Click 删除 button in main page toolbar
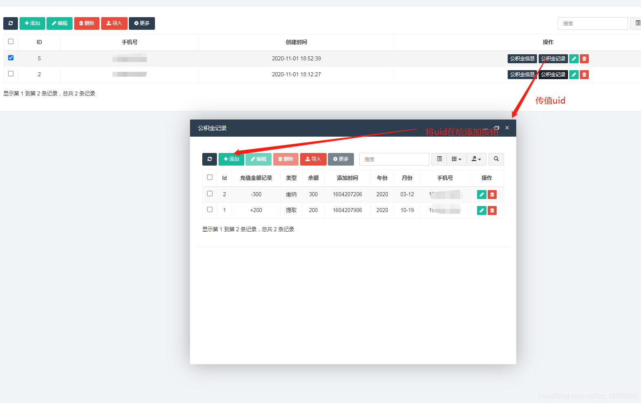This screenshot has width=641, height=403. 87,23
